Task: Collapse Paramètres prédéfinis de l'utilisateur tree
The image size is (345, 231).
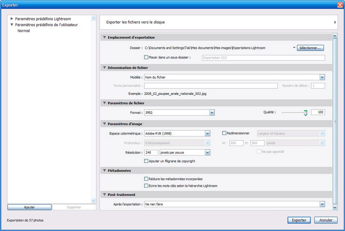Action: (x=12, y=25)
